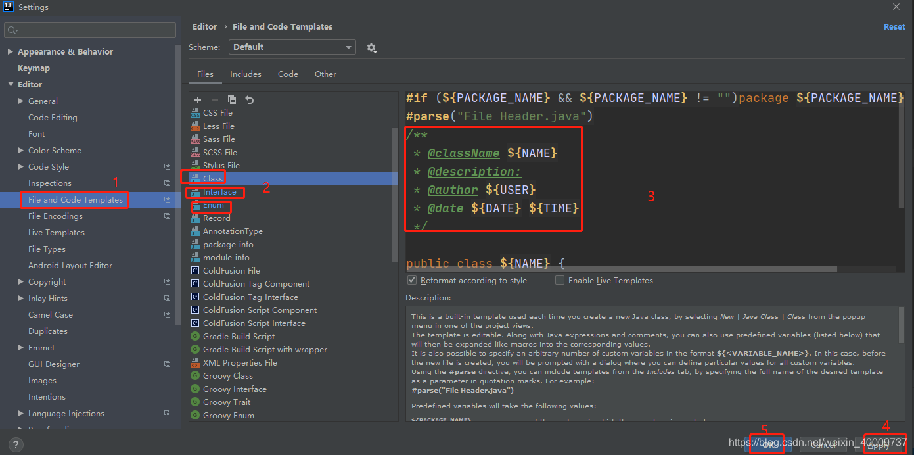Click the ColdFusion File template icon
This screenshot has width=914, height=455.
[x=195, y=271]
